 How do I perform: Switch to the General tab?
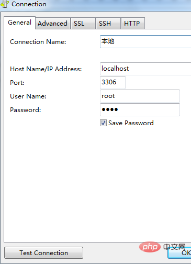(x=19, y=23)
